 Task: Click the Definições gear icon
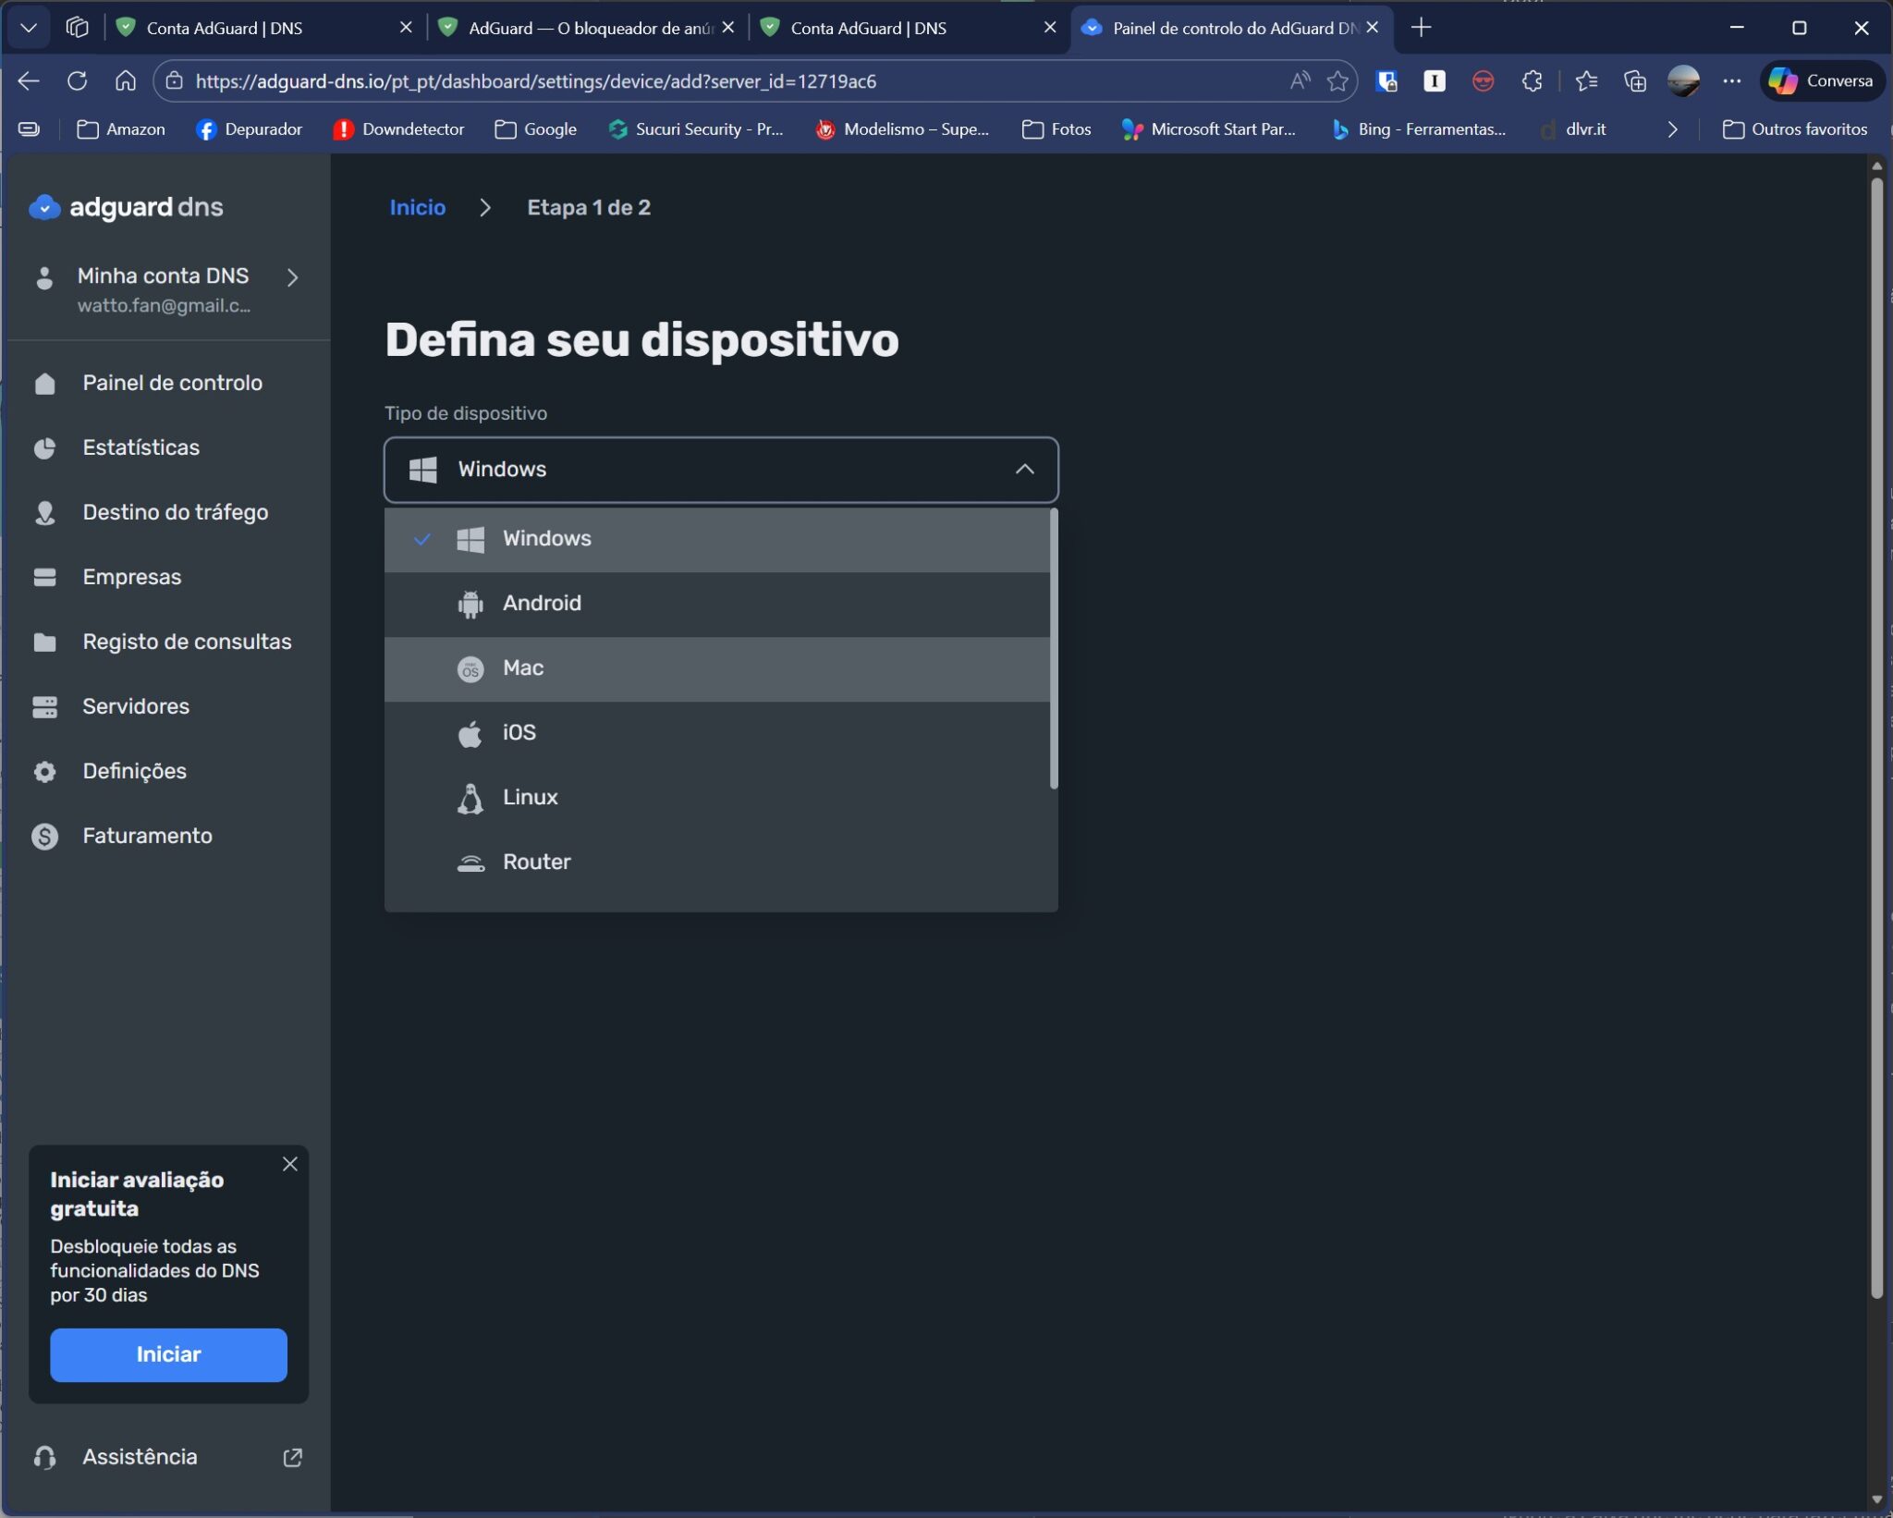[x=44, y=772]
